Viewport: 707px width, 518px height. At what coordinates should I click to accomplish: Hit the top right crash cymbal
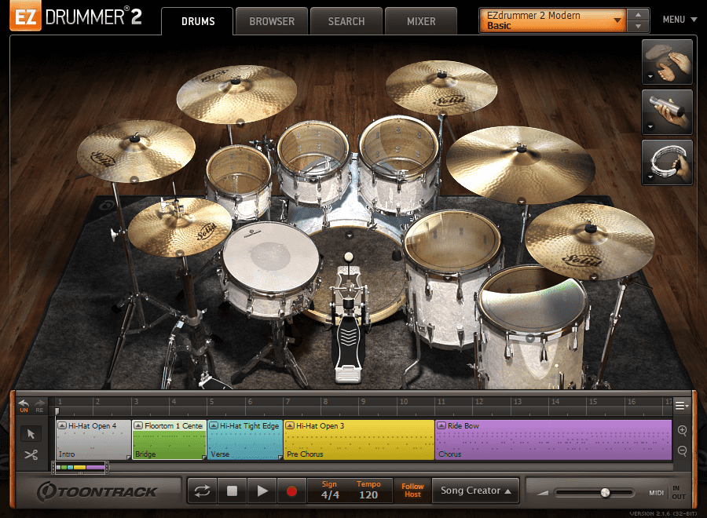click(x=441, y=87)
